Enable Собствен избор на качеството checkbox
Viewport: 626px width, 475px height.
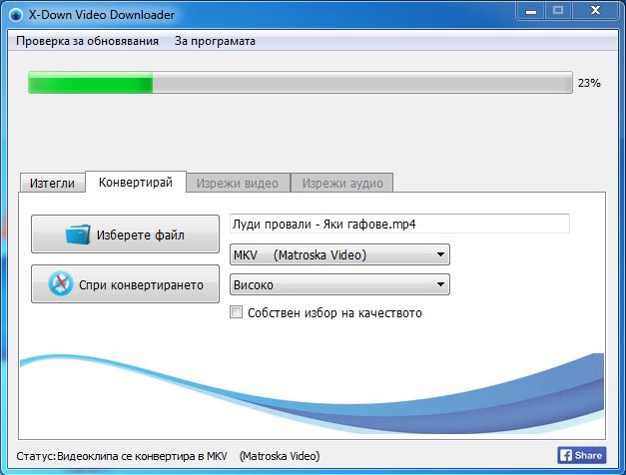coord(236,312)
